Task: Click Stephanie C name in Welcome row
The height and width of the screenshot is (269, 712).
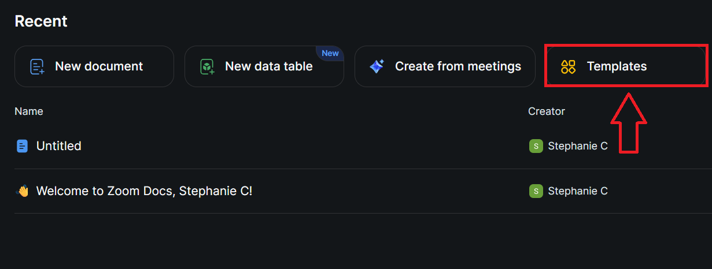Action: point(577,191)
